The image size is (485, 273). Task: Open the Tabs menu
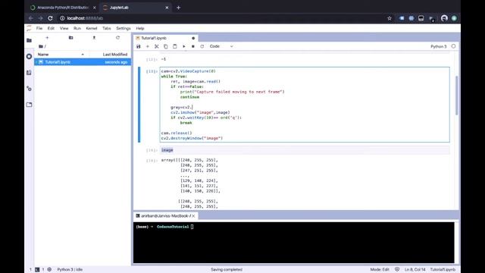click(107, 28)
